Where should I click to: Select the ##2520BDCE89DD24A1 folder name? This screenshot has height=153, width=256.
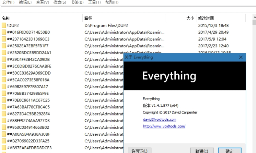[29, 53]
